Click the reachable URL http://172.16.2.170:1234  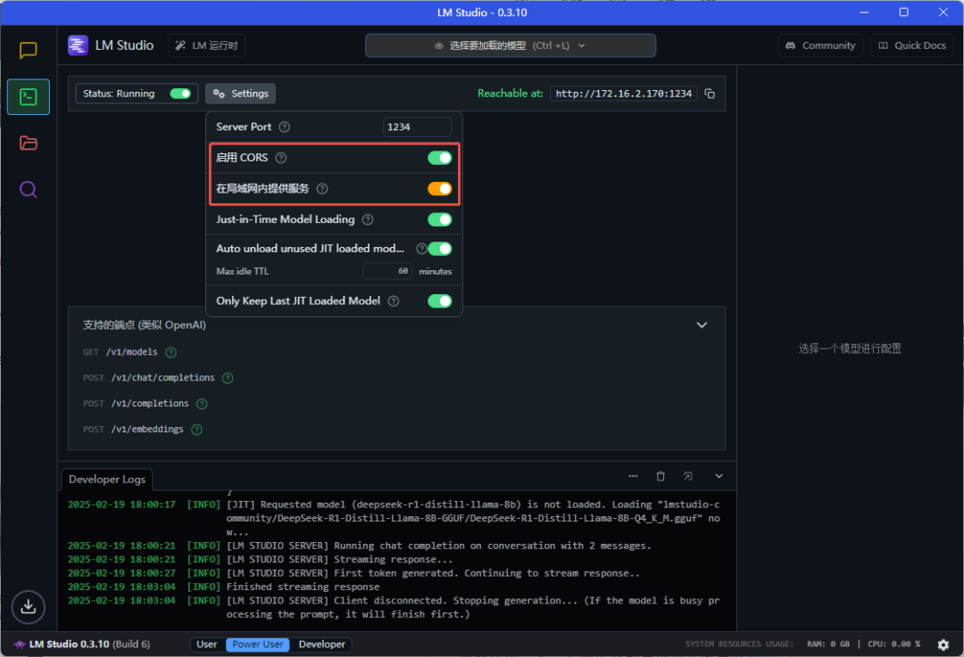tap(623, 94)
